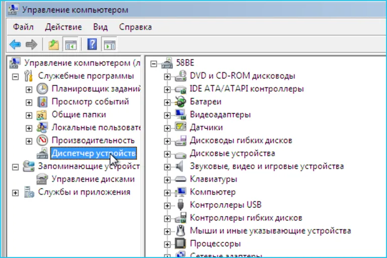Click the Общие папки shared folder icon
Viewport: 387px width, 258px height.
coord(42,115)
